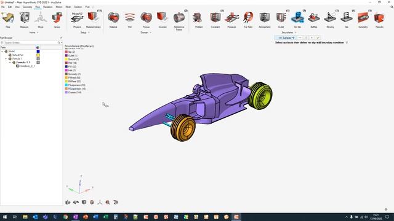The height and width of the screenshot is (221, 394).
Task: Select the Periodic boundary tool
Action: tap(379, 19)
